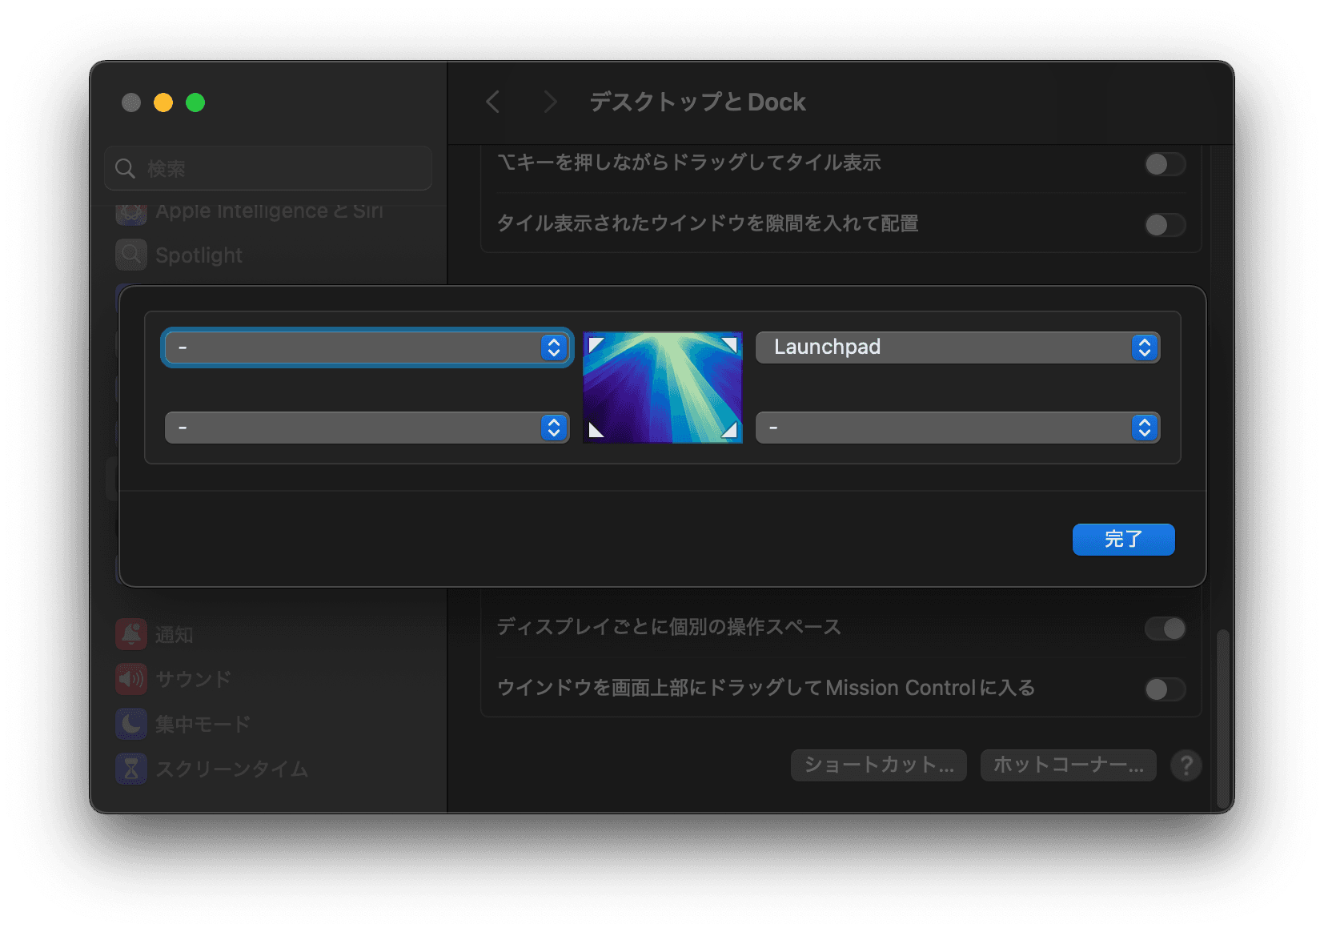1324x932 pixels.
Task: Click the back arrow navigation icon
Action: (493, 102)
